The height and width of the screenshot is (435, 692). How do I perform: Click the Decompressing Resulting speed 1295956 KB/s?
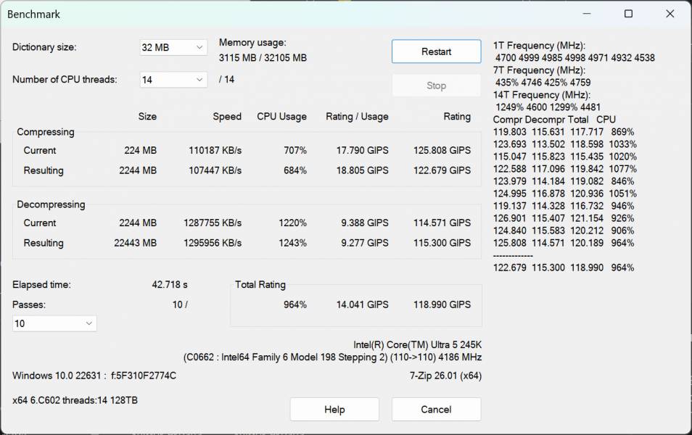coord(213,243)
